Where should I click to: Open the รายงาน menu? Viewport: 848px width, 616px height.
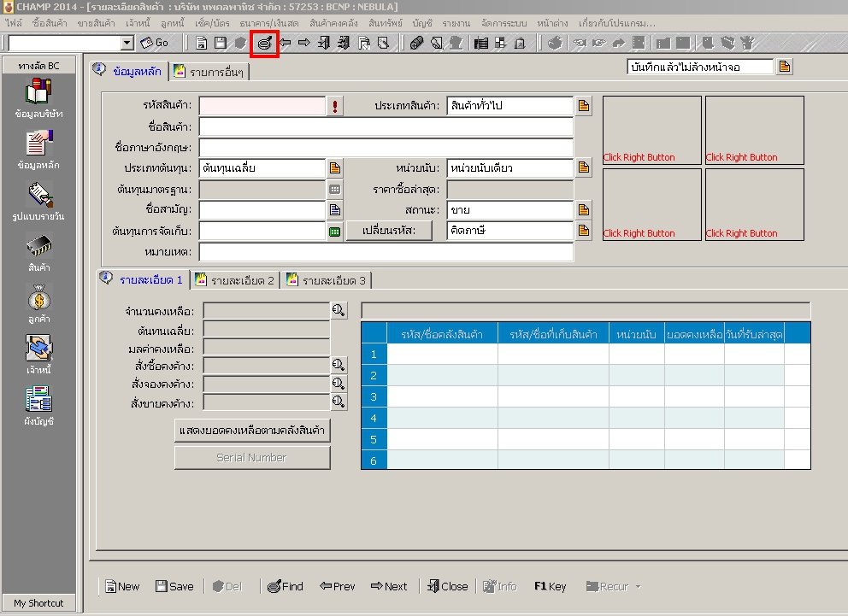tap(456, 23)
